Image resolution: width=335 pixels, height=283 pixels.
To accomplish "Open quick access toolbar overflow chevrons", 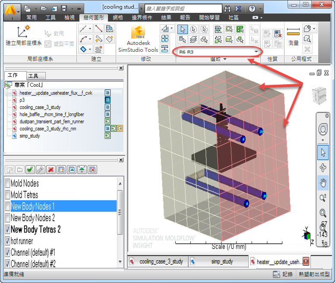I will (x=79, y=9).
